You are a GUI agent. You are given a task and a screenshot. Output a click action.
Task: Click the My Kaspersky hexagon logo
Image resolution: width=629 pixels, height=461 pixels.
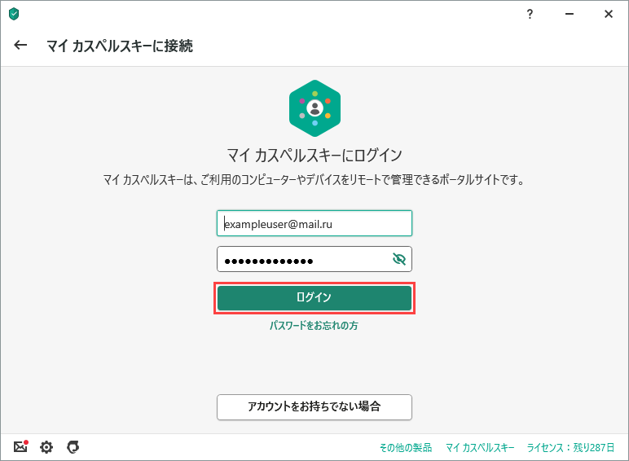click(x=314, y=108)
